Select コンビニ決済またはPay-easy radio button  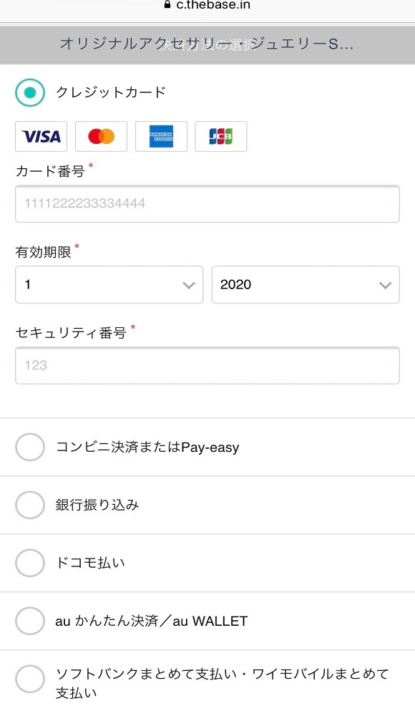(30, 447)
